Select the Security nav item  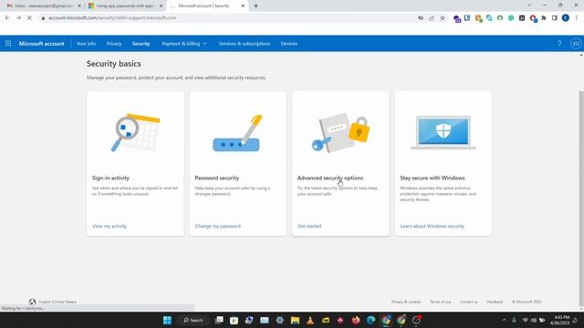coord(141,44)
